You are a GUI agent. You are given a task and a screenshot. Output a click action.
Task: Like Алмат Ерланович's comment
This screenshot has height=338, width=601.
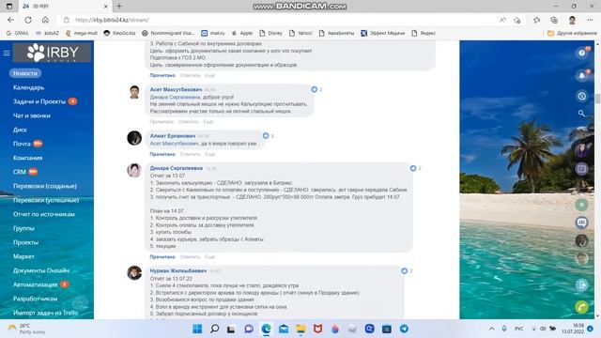pyautogui.click(x=266, y=135)
